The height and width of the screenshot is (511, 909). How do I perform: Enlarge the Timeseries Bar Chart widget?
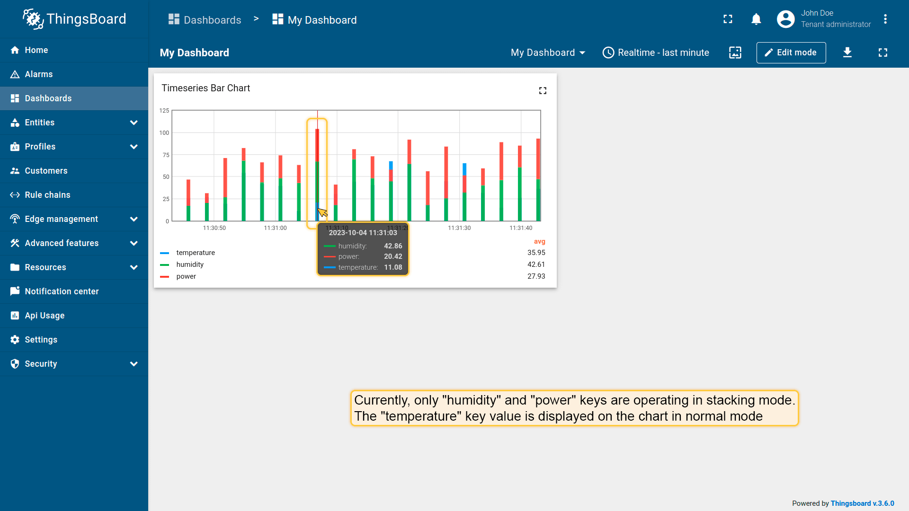click(543, 90)
